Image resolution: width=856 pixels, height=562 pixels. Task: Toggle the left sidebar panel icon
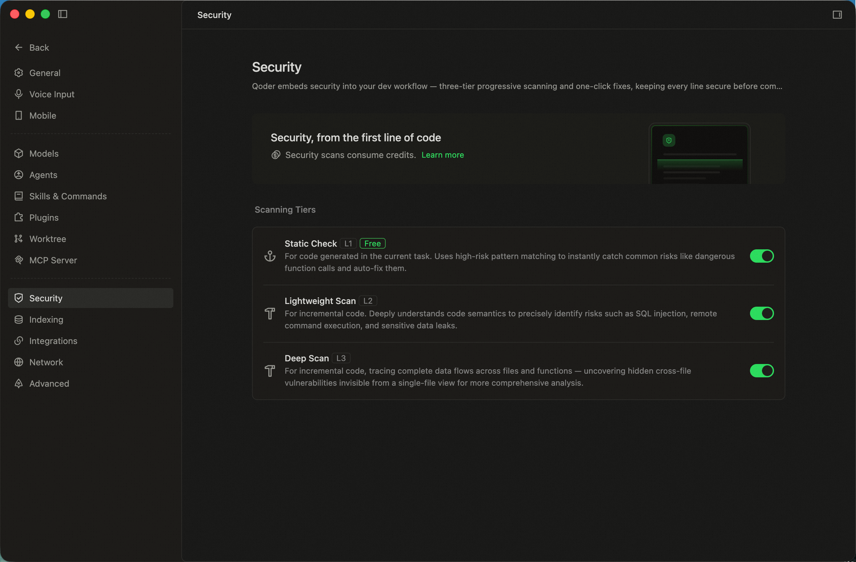63,14
